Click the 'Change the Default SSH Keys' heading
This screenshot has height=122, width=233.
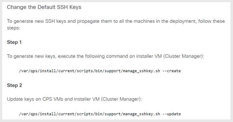(44, 7)
